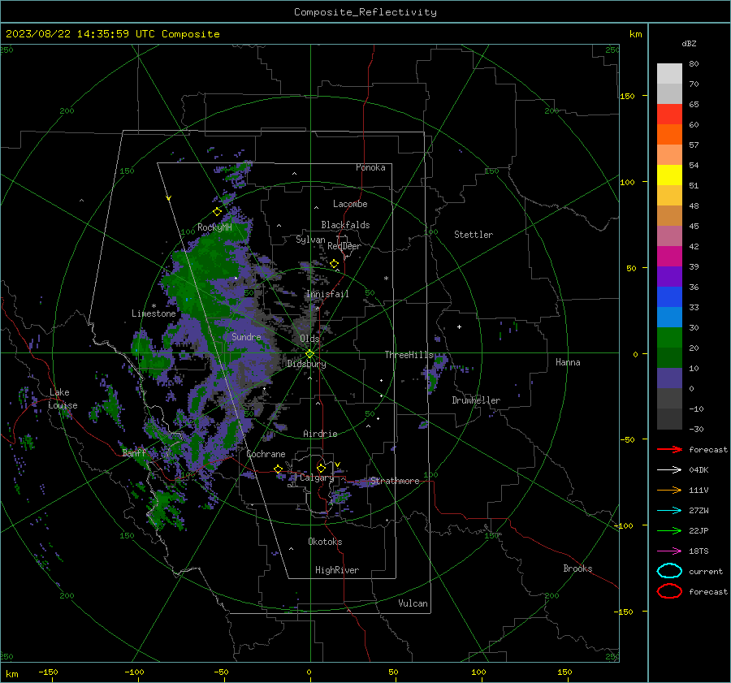This screenshot has width=731, height=683.
Task: Click the light gray 70-80 dBZ swatch
Action: point(669,74)
